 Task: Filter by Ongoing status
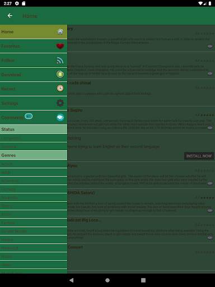click(34, 146)
